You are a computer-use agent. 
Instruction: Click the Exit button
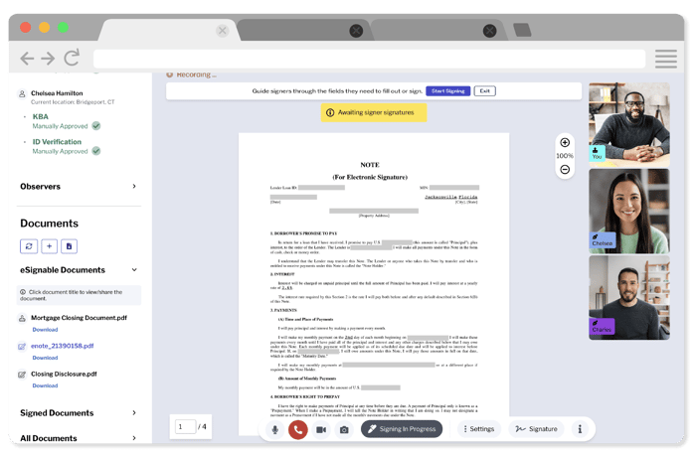click(x=485, y=91)
